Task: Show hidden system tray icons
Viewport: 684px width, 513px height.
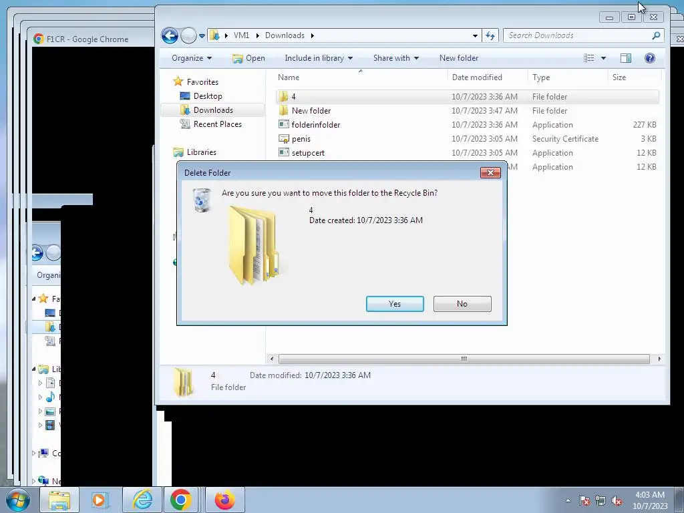Action: [x=568, y=500]
